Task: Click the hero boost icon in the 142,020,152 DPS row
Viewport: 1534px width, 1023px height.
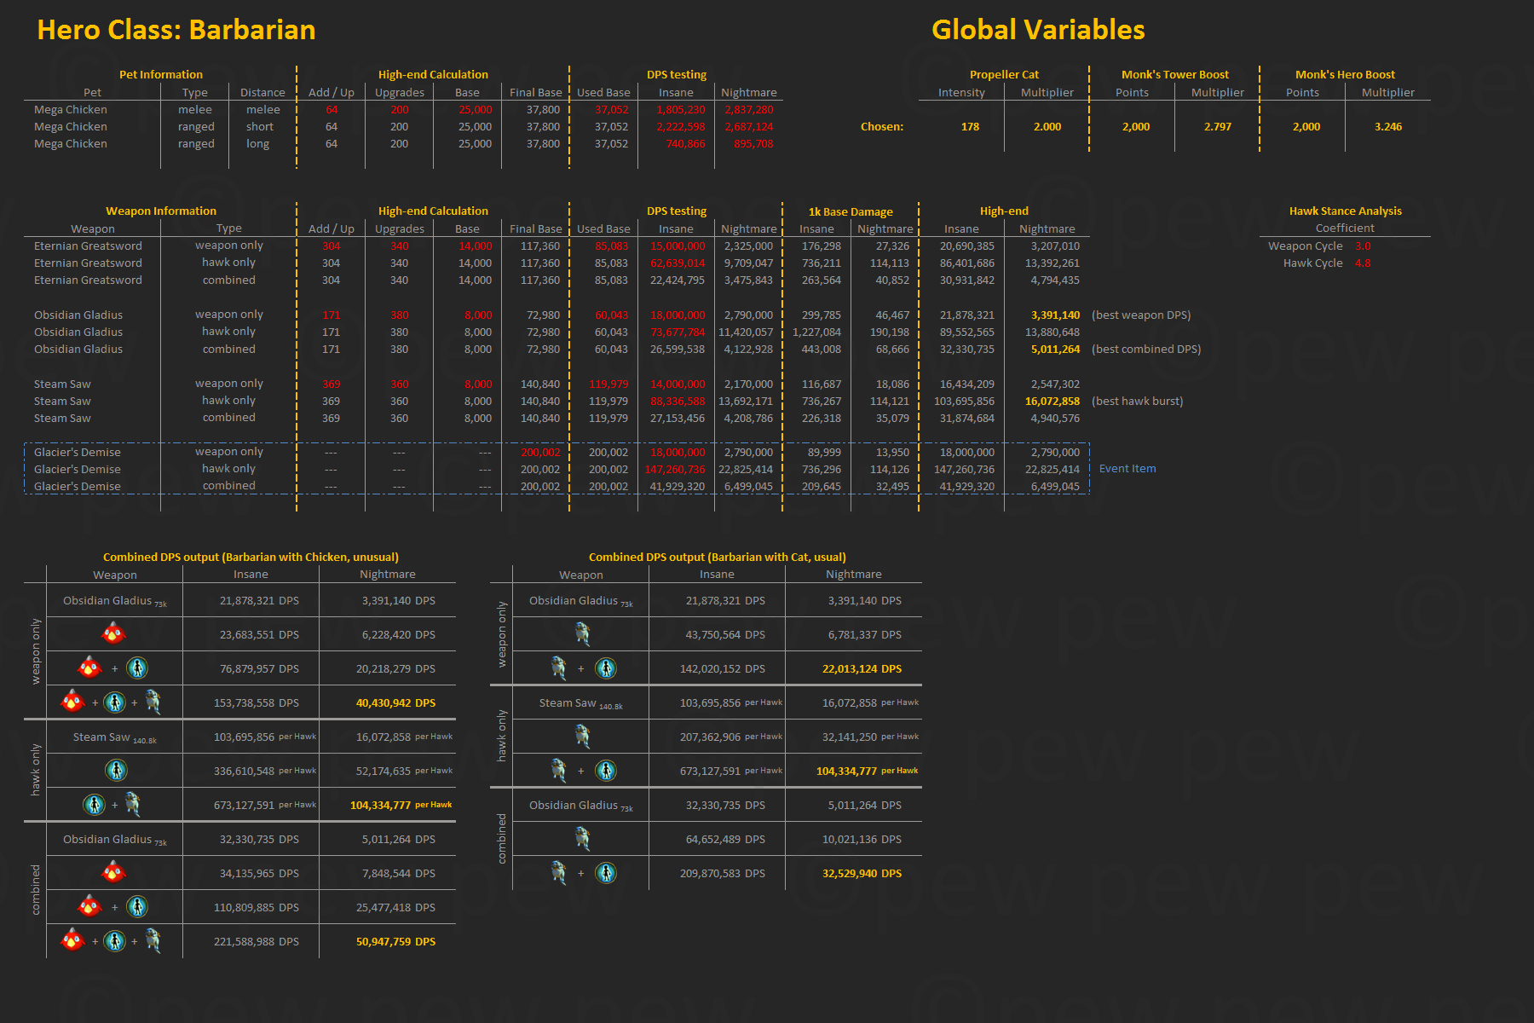Action: 606,668
